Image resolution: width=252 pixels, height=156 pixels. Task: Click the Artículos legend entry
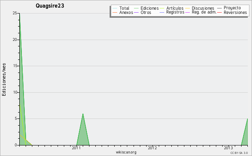pyautogui.click(x=171, y=8)
